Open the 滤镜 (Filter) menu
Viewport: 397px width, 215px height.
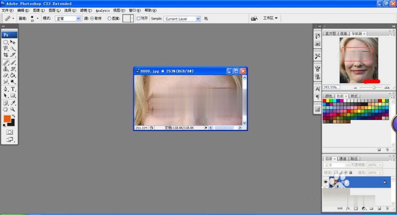point(86,10)
